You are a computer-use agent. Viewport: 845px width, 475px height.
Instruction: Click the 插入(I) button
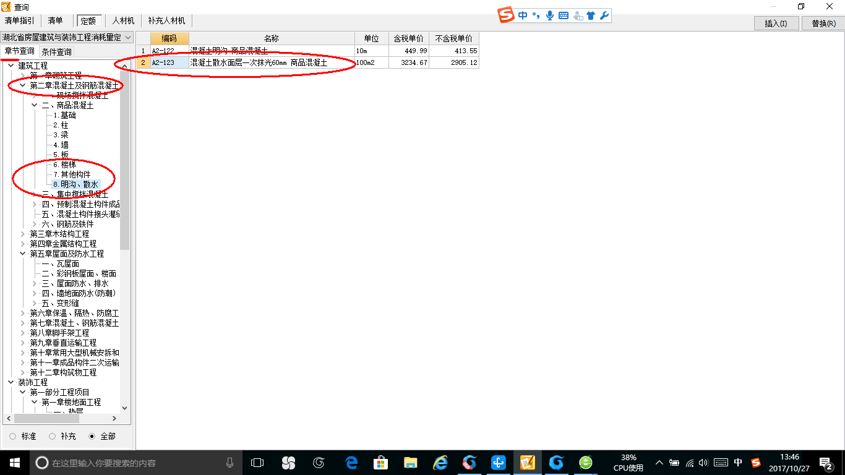[776, 24]
